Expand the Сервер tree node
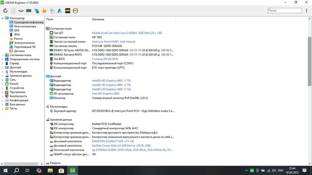Screen dimensions: 312x175 (x=2, y=63)
